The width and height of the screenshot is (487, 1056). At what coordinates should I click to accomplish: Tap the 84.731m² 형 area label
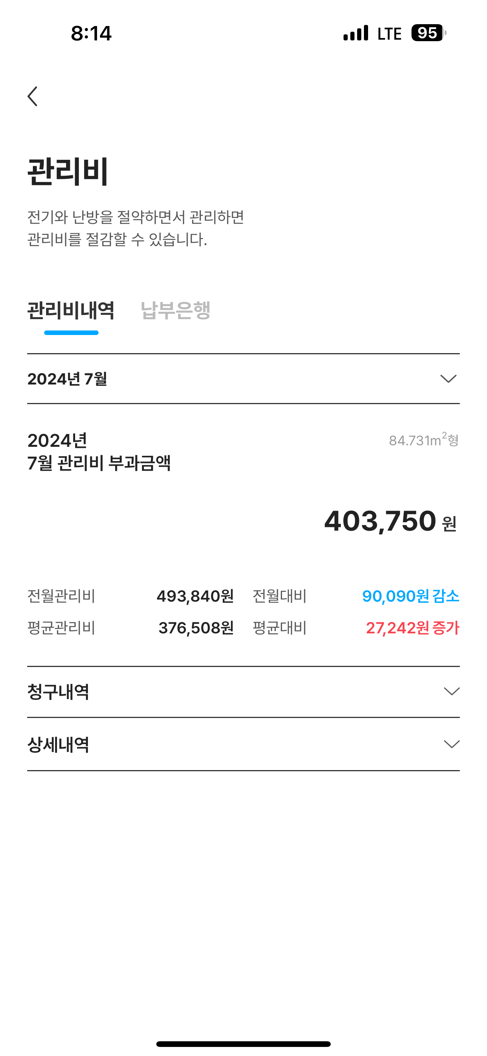tap(424, 440)
